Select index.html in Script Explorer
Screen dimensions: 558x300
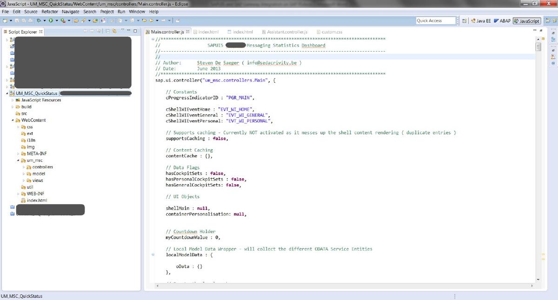click(37, 200)
